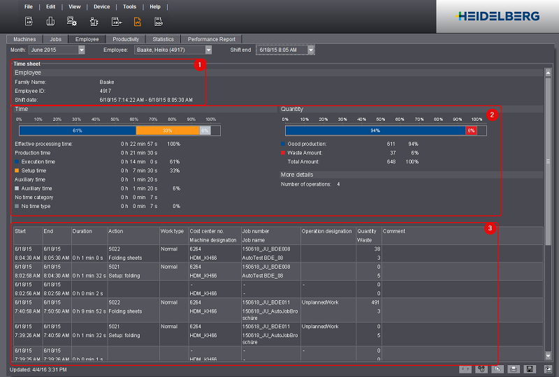This screenshot has width=559, height=377.
Task: Click the gears settings icon at bottom
Action: [x=481, y=369]
